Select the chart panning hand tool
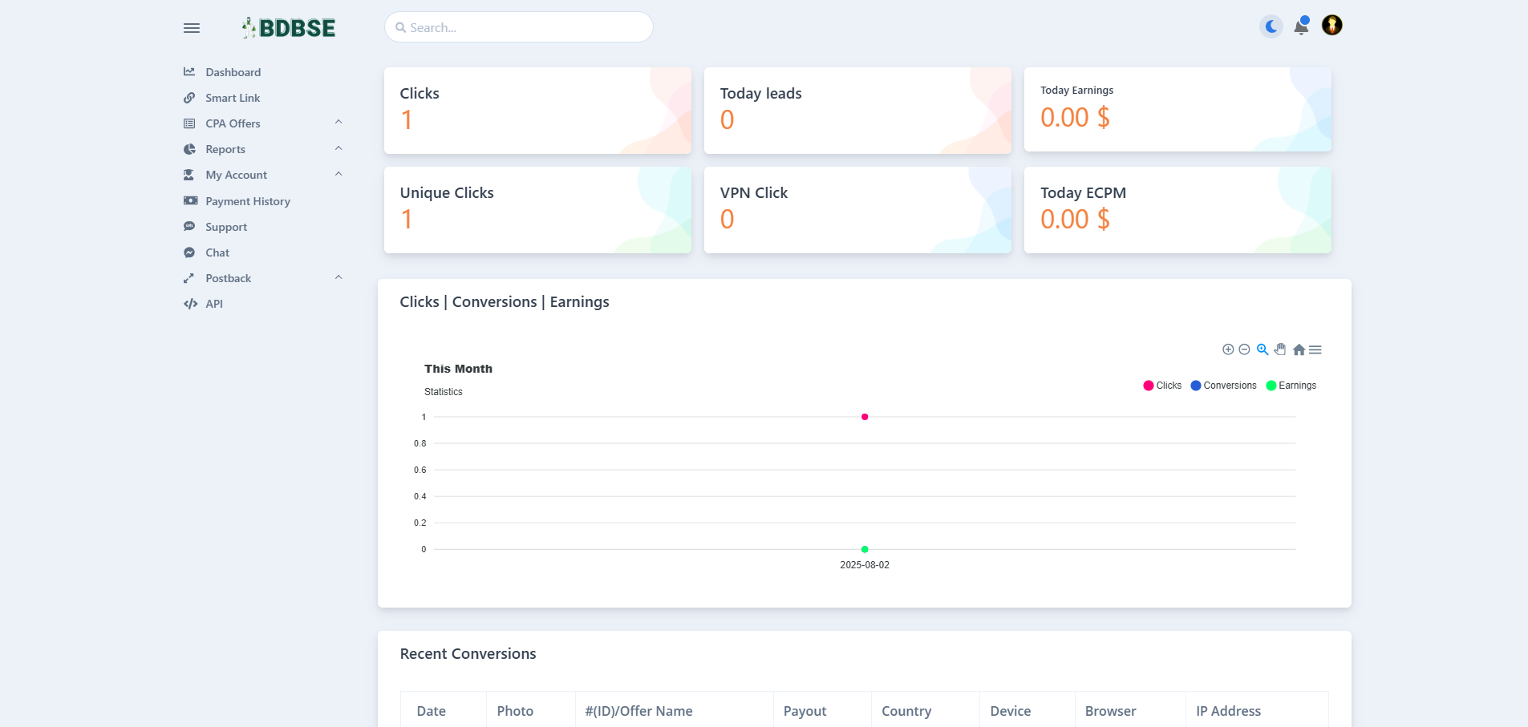This screenshot has width=1528, height=727. tap(1280, 349)
